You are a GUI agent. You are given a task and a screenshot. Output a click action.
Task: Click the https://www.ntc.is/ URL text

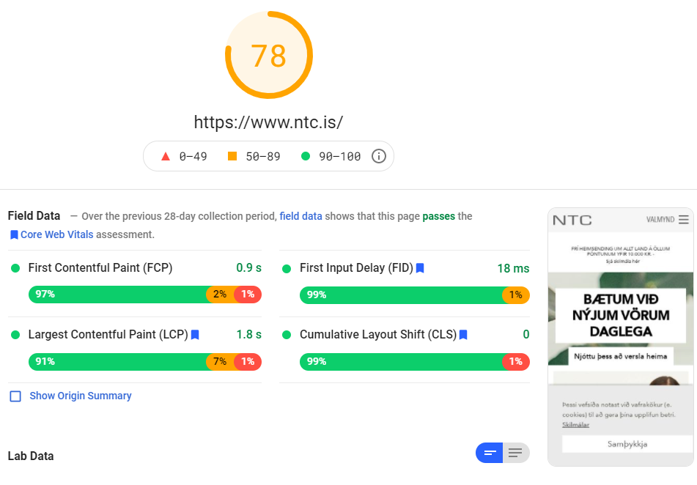pyautogui.click(x=268, y=122)
